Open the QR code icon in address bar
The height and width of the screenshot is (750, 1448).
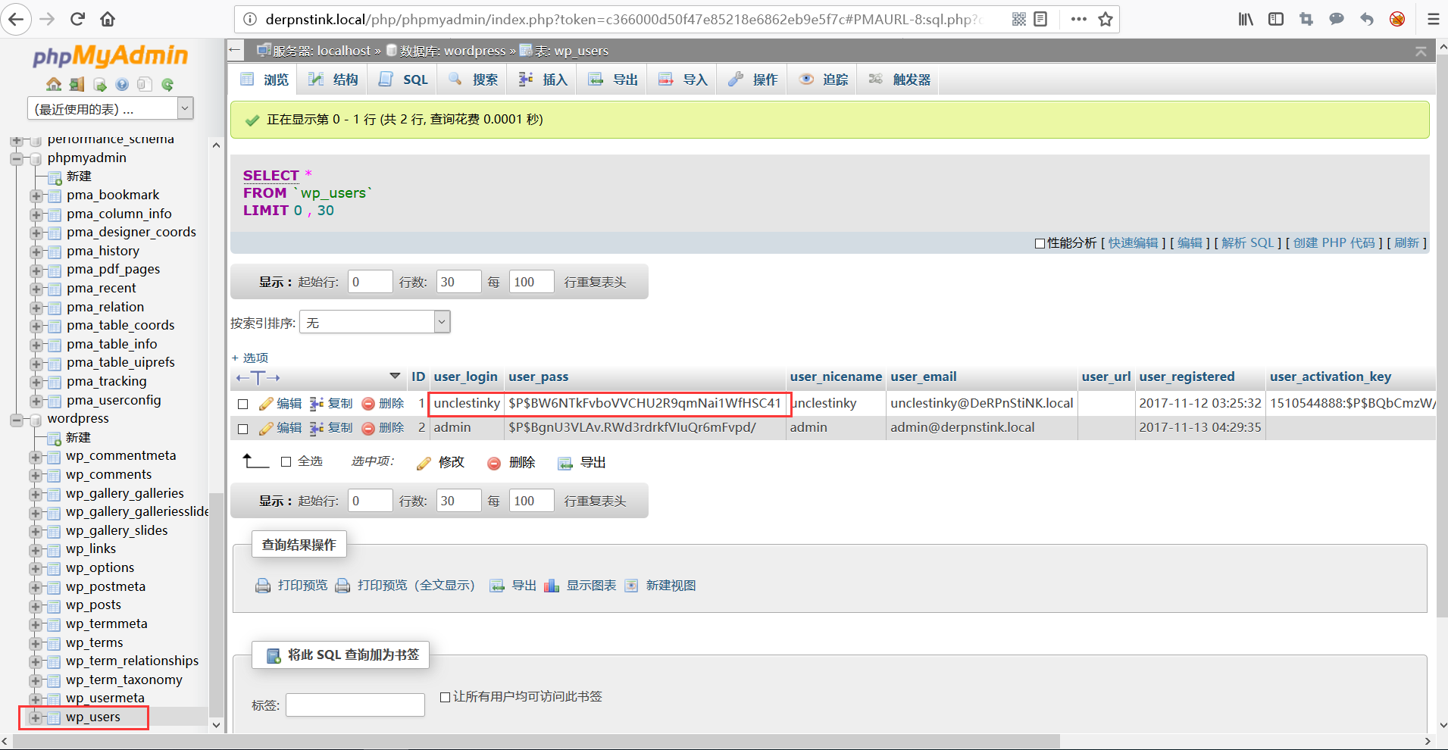click(x=1019, y=19)
